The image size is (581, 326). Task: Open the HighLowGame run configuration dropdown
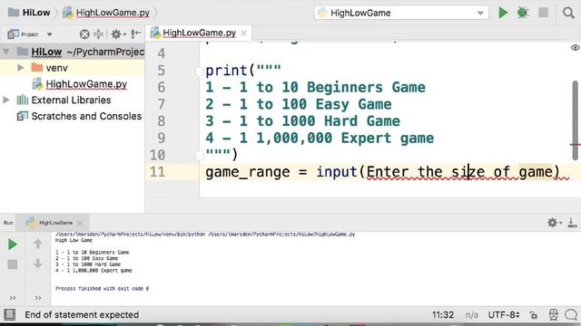[x=401, y=13]
